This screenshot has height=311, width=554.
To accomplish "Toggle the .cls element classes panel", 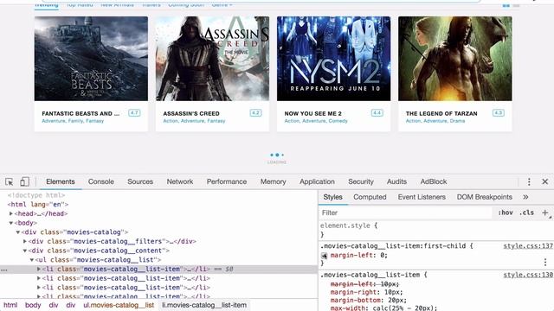I will tap(526, 213).
